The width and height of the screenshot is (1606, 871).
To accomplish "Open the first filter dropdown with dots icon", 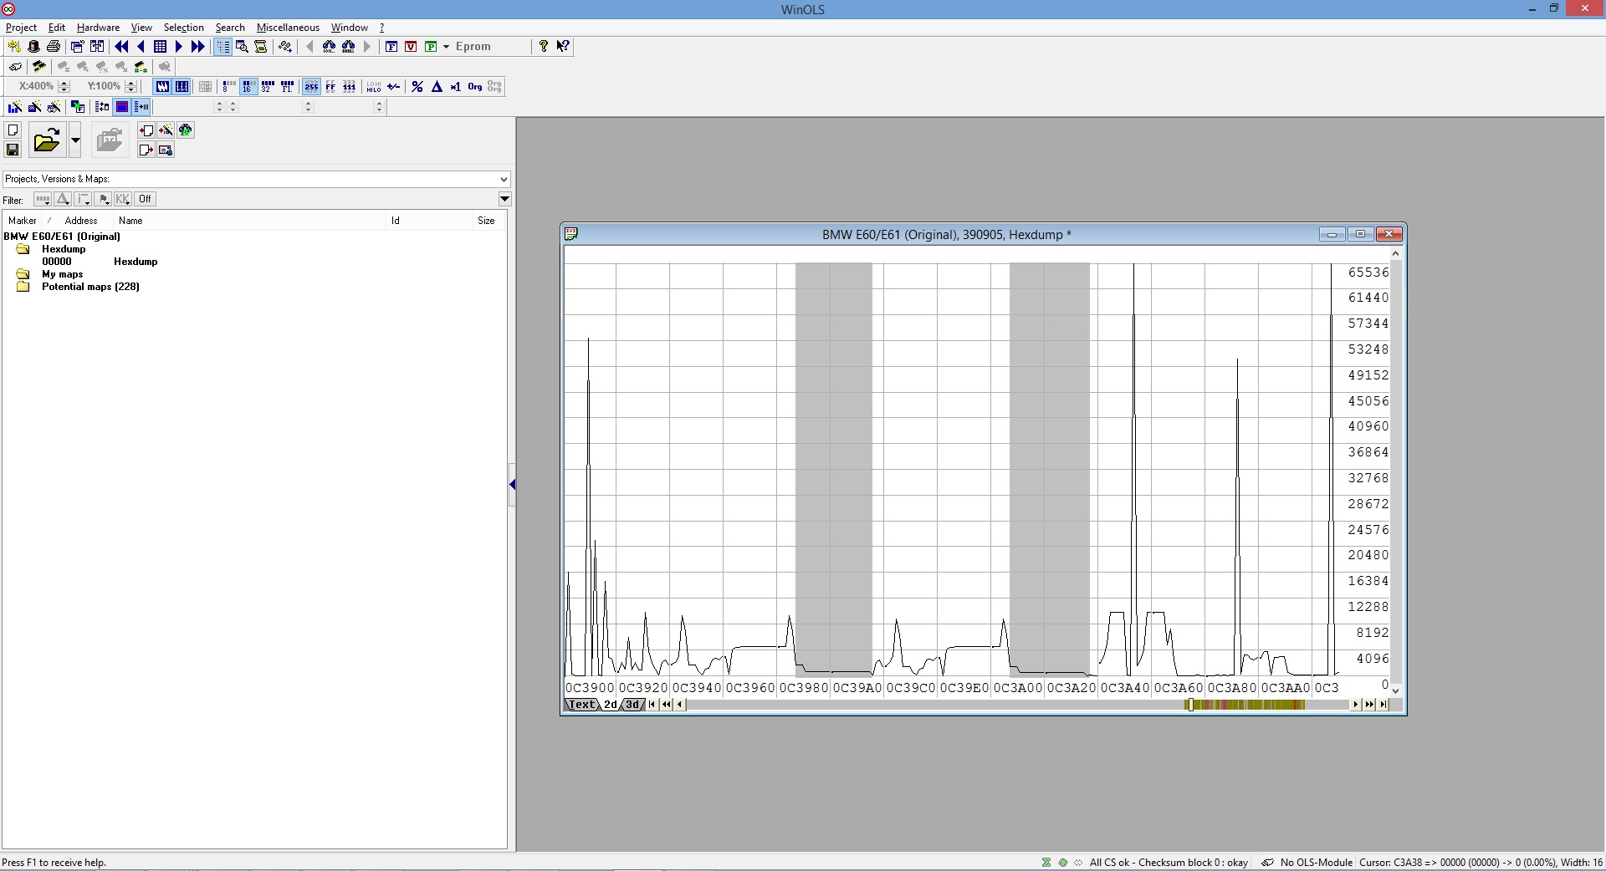I will (43, 199).
